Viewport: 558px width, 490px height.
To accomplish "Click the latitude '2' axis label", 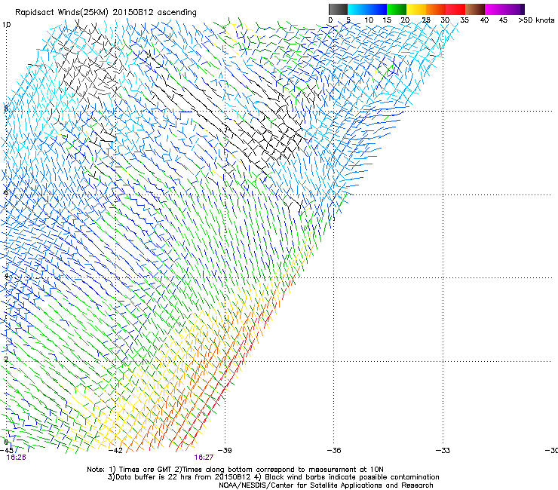I will pyautogui.click(x=6, y=359).
